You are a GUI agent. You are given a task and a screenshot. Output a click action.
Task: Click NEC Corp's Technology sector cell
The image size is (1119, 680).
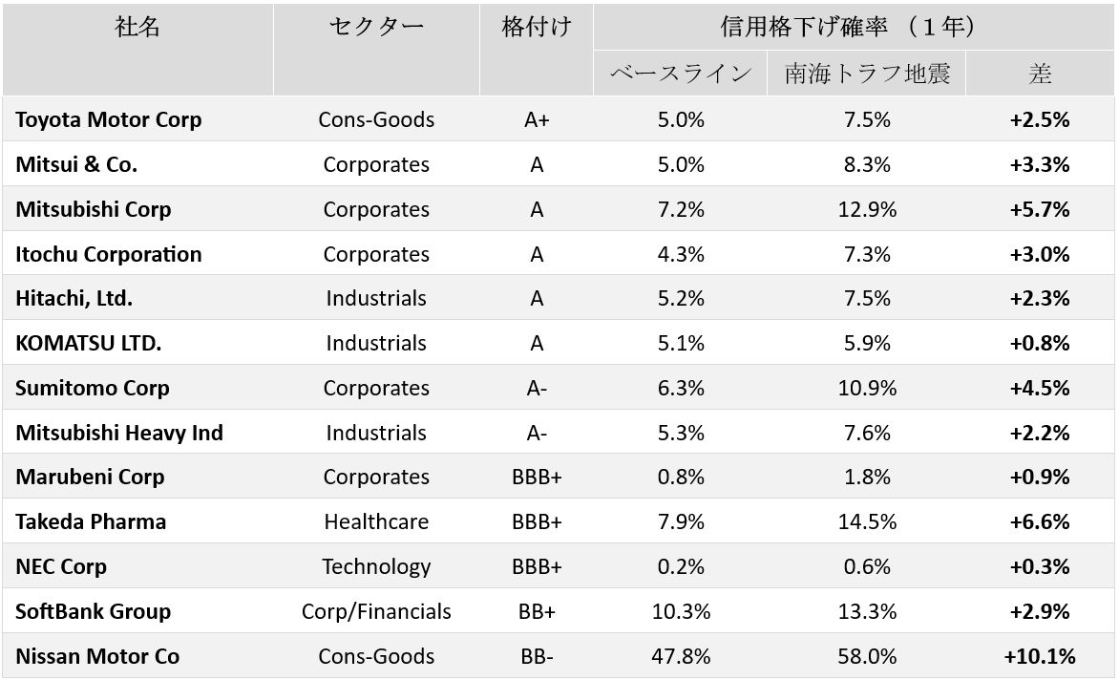(x=376, y=566)
